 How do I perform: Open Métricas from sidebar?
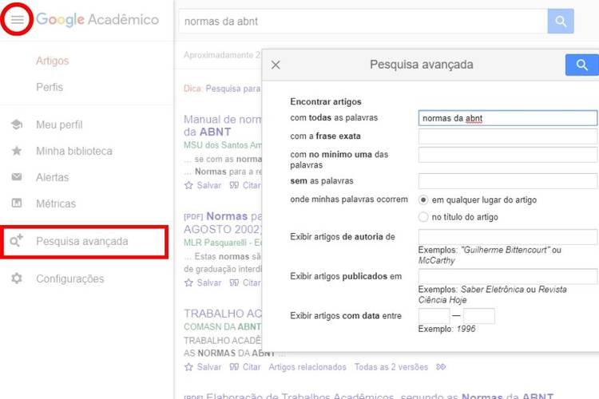(56, 204)
